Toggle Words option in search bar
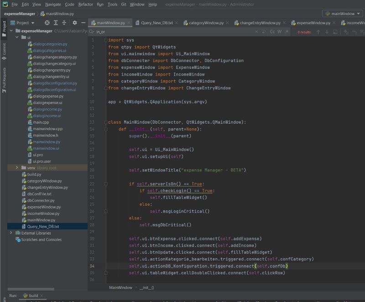Screen dimensions: 365x302 click(280, 32)
